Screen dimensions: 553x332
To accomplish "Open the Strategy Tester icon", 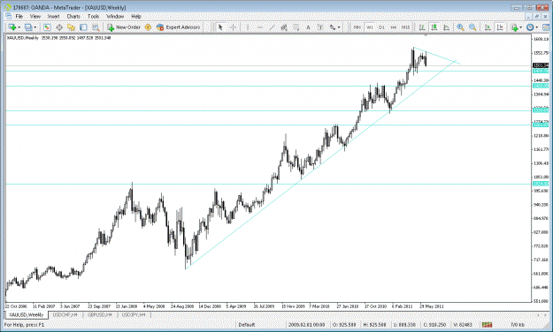I will [x=96, y=27].
